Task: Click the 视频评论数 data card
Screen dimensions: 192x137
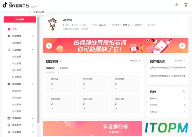Action: 93,104
